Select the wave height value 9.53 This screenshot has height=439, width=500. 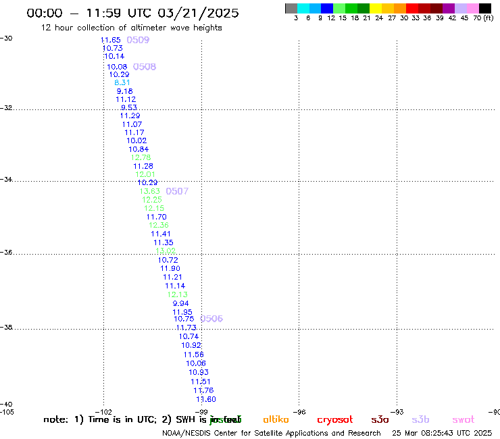(129, 107)
